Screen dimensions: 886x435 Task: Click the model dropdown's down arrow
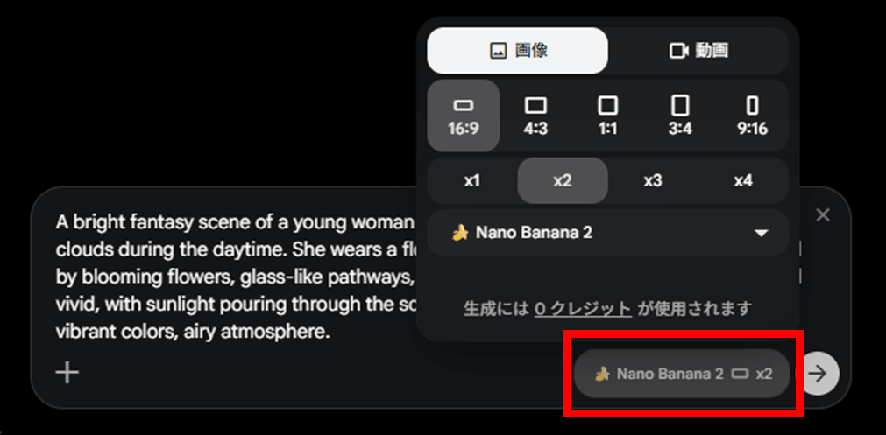(x=762, y=233)
